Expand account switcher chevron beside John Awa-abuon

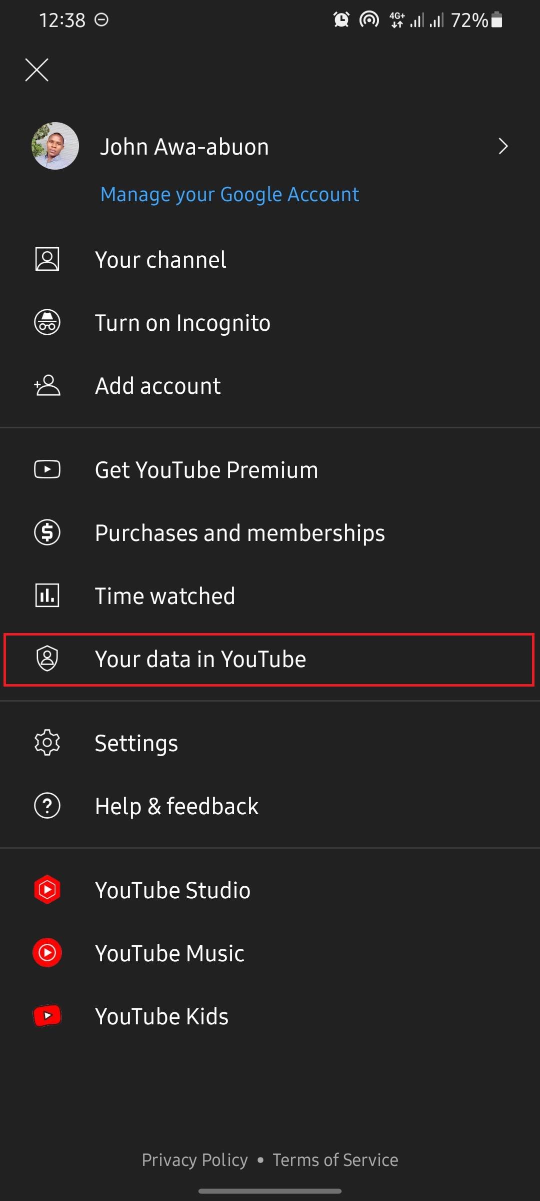(x=503, y=146)
